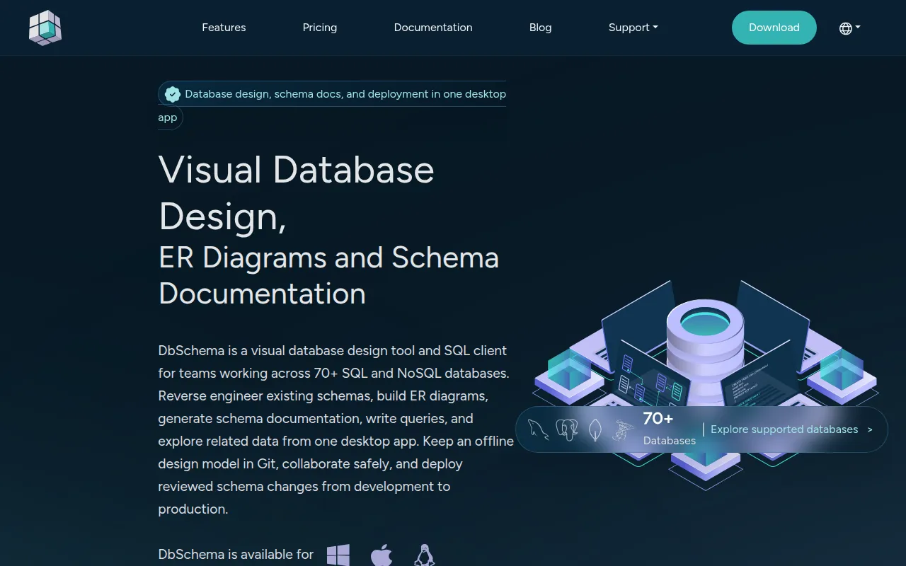Open the Blog link
Image resolution: width=906 pixels, height=566 pixels.
[x=541, y=28]
